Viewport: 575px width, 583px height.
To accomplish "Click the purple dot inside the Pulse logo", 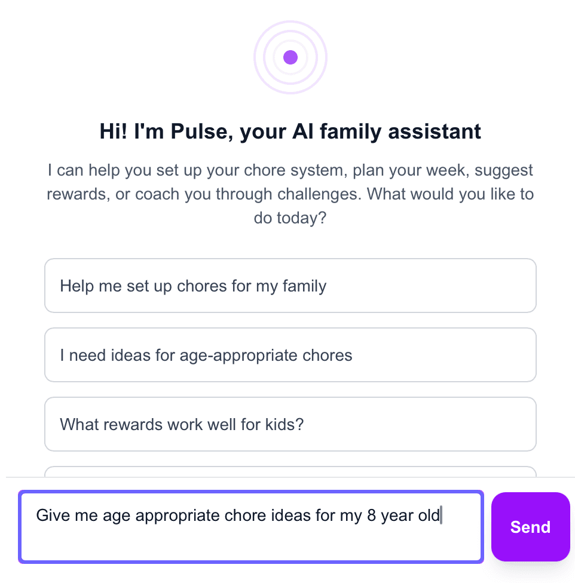I will [x=290, y=57].
